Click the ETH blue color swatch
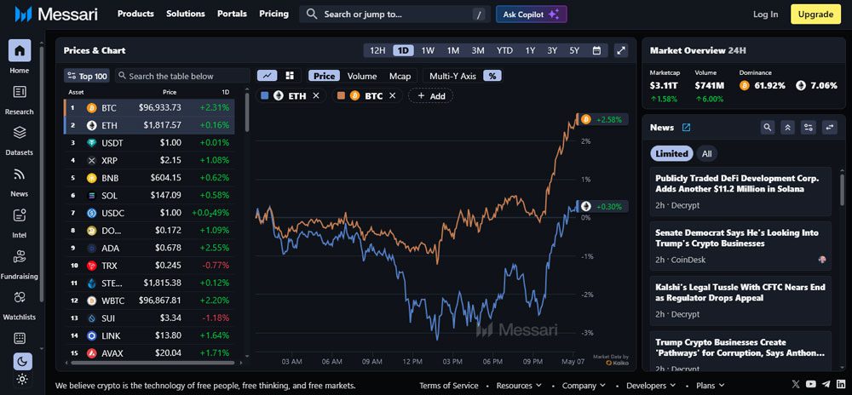 [x=265, y=96]
